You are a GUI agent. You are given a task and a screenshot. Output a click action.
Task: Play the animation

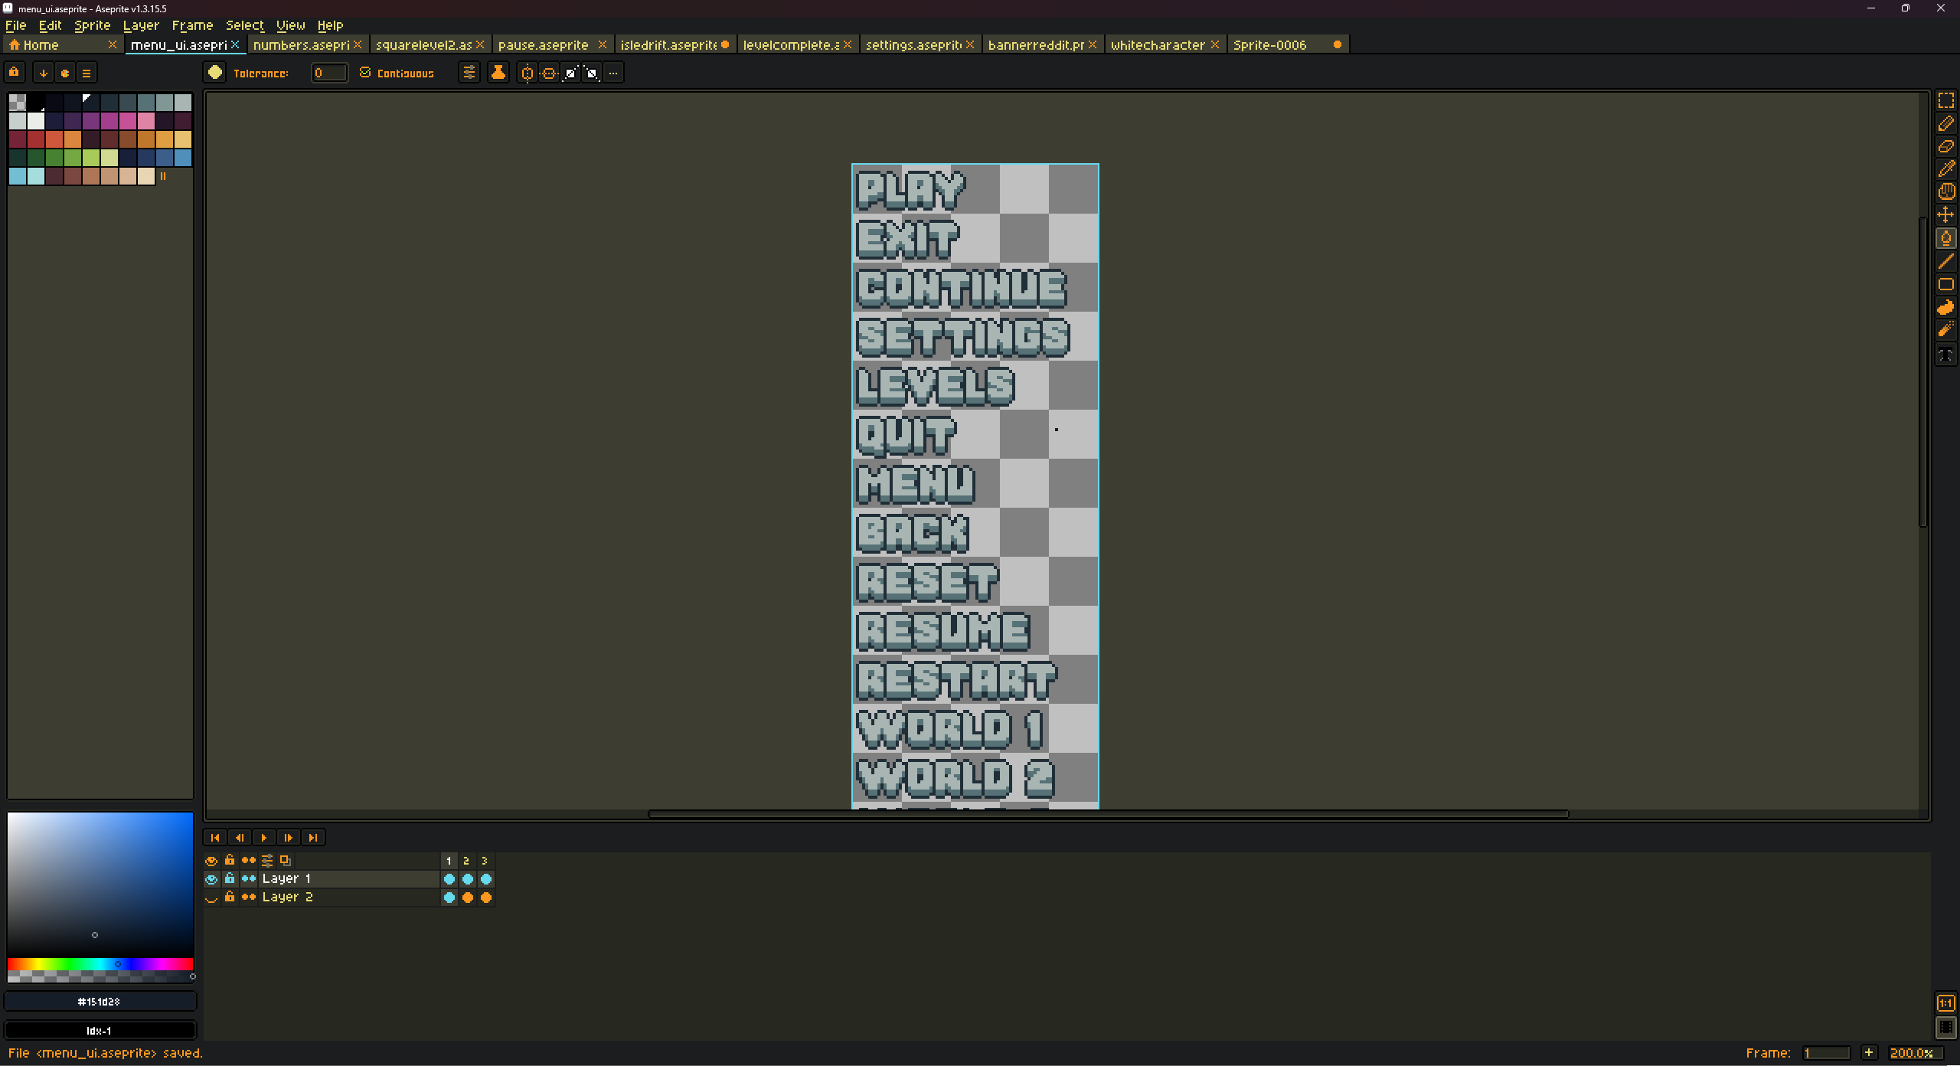(264, 838)
